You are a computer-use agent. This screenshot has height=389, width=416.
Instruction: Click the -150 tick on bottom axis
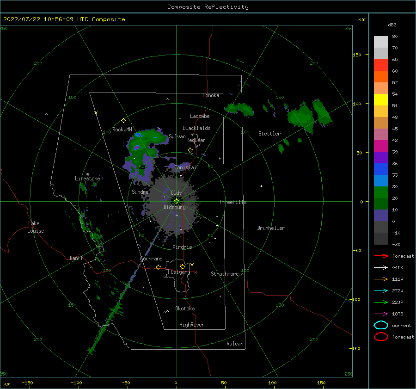[x=27, y=383]
